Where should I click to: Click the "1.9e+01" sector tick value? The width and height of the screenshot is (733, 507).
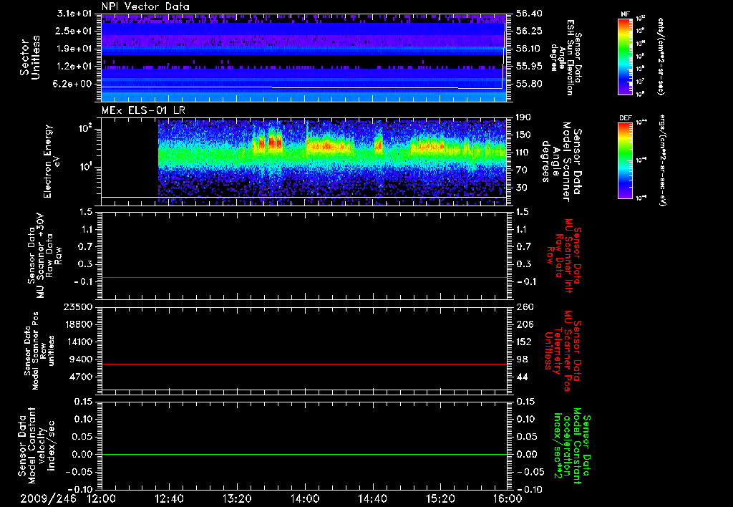(74, 49)
